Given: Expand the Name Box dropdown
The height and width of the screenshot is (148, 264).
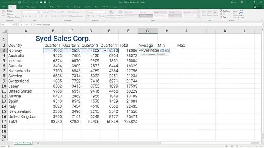Looking at the screenshot, I should pos(13,25).
